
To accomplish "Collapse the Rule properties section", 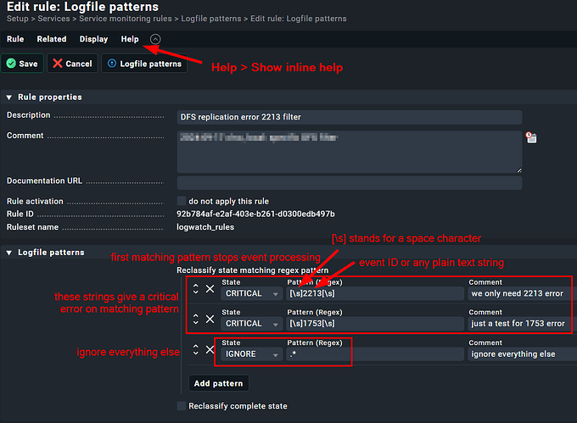I will 9,97.
